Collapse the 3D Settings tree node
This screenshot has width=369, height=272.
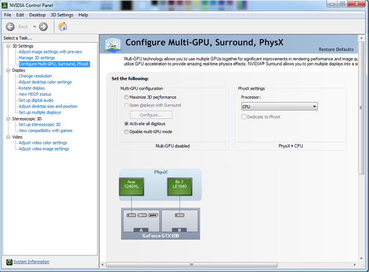7,46
